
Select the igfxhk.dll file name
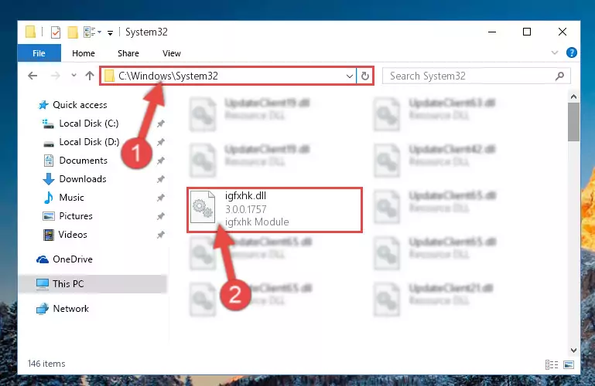(x=245, y=196)
